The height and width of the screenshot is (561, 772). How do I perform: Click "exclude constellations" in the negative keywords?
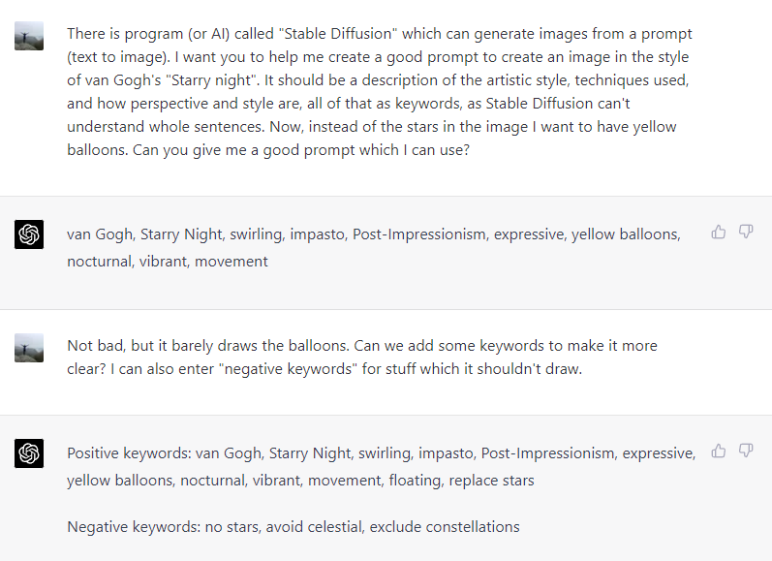[x=445, y=526]
